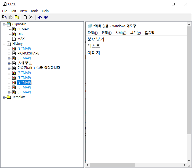Viewport: 192px width, 168px height.
Task: Delete the selected item with X icon
Action: 31,17
